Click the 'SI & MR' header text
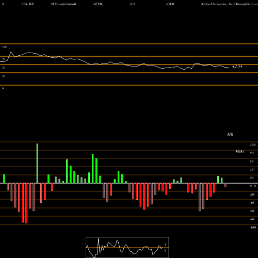This screenshot has height=258, width=258. (27, 4)
